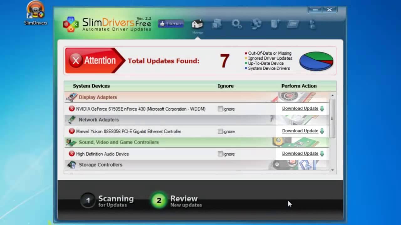Screen dimensions: 401x225
Task: Click the Display Adapters category icon
Action: pyautogui.click(x=72, y=97)
